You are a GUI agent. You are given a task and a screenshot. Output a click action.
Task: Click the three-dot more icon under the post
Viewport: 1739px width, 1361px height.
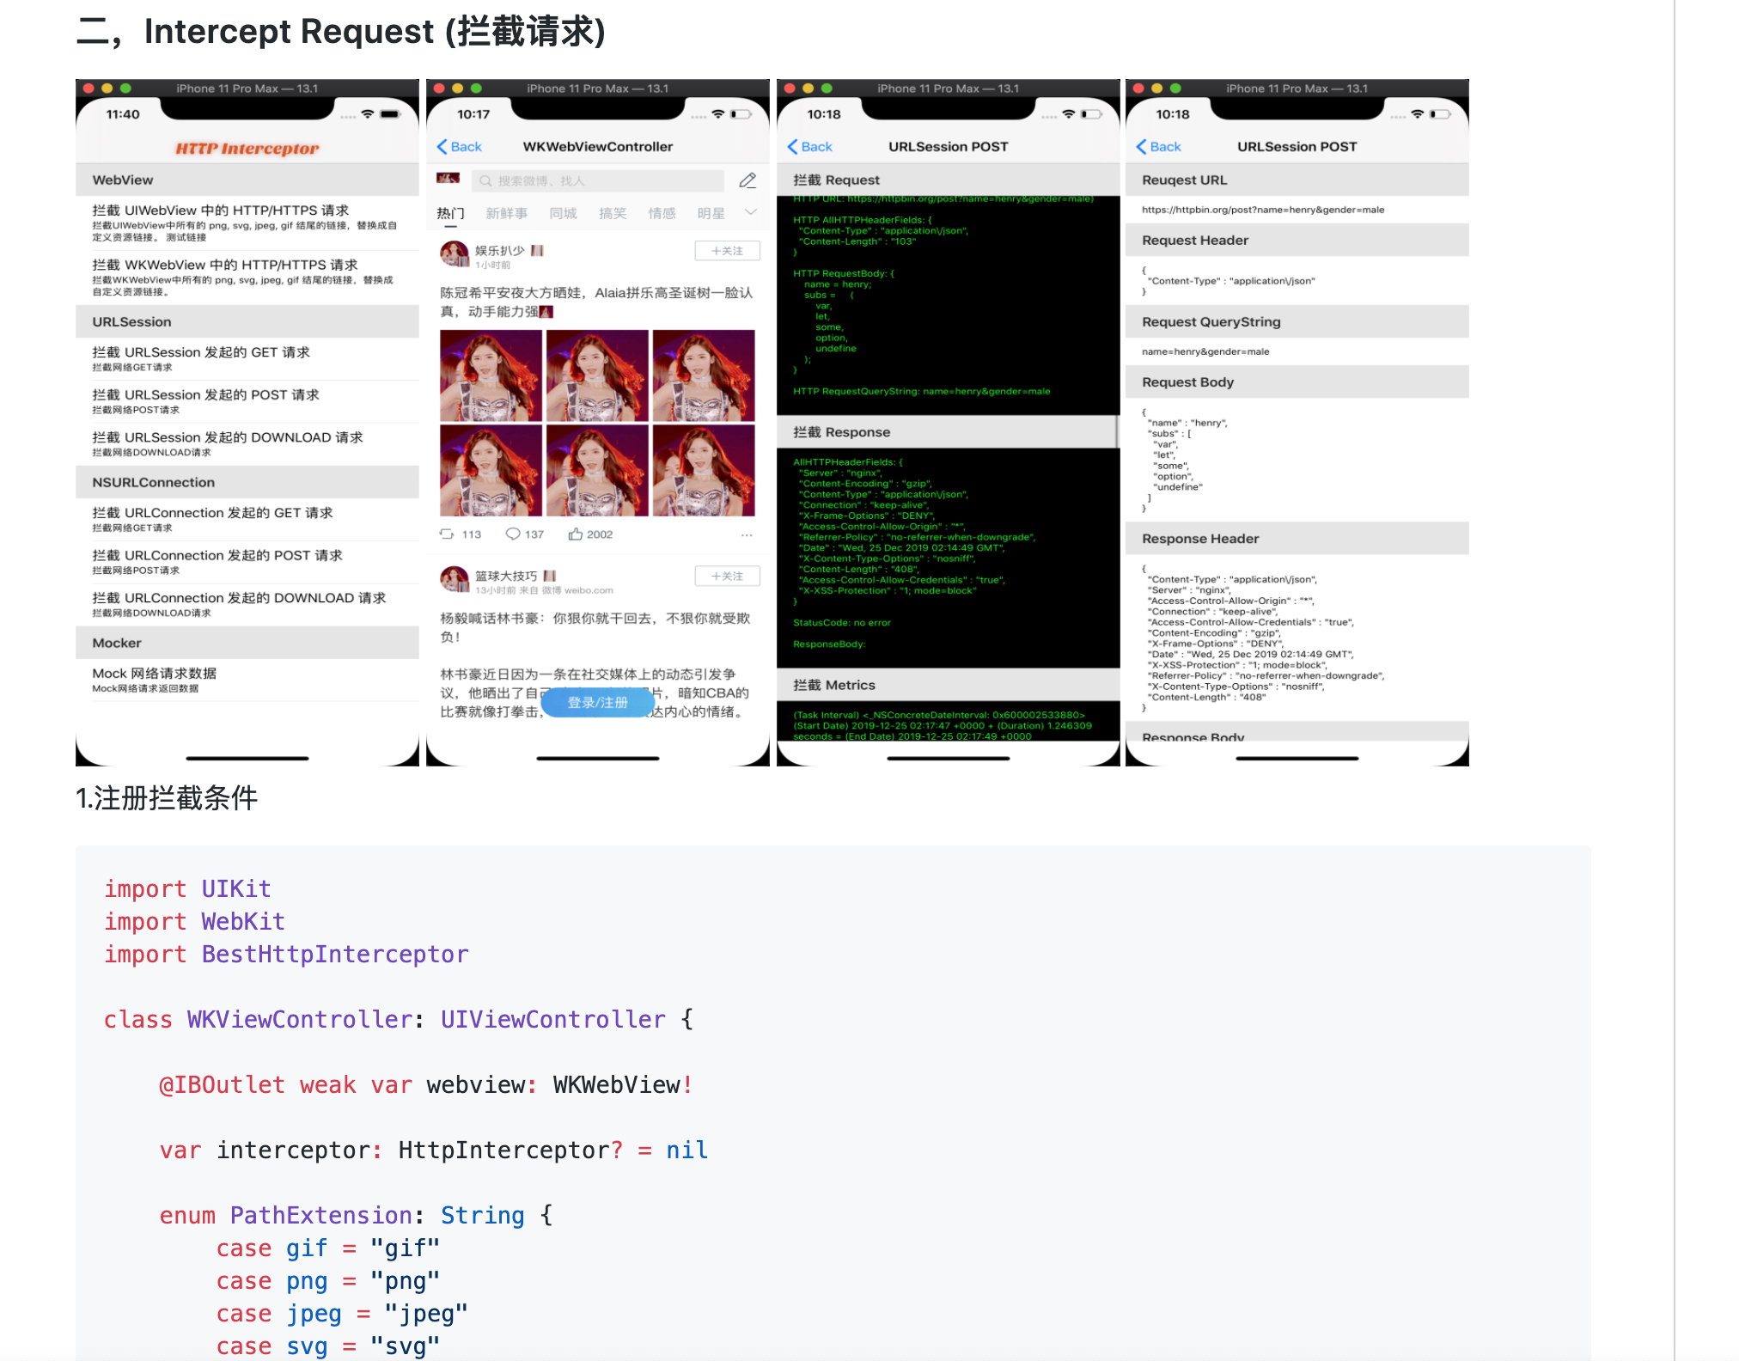(747, 534)
